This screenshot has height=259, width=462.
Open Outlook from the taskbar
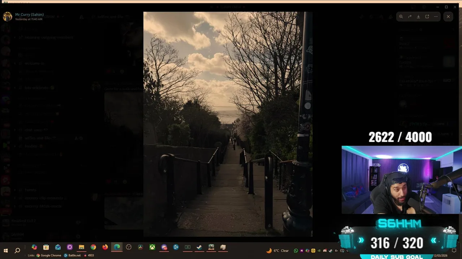click(x=58, y=247)
